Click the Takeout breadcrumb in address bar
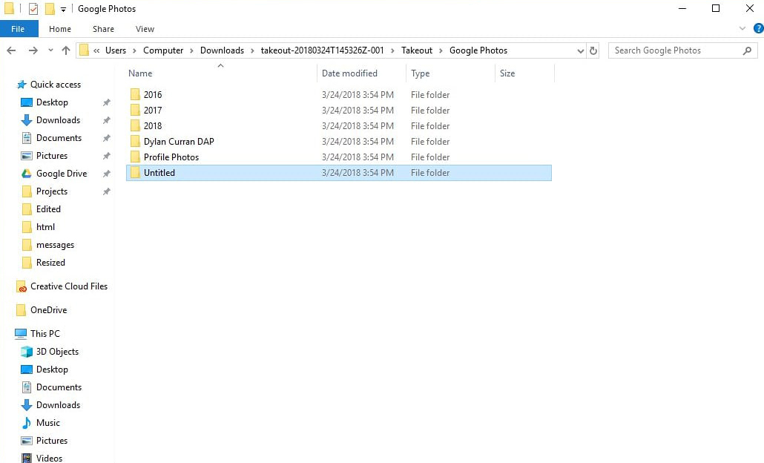The width and height of the screenshot is (764, 463). coord(417,50)
